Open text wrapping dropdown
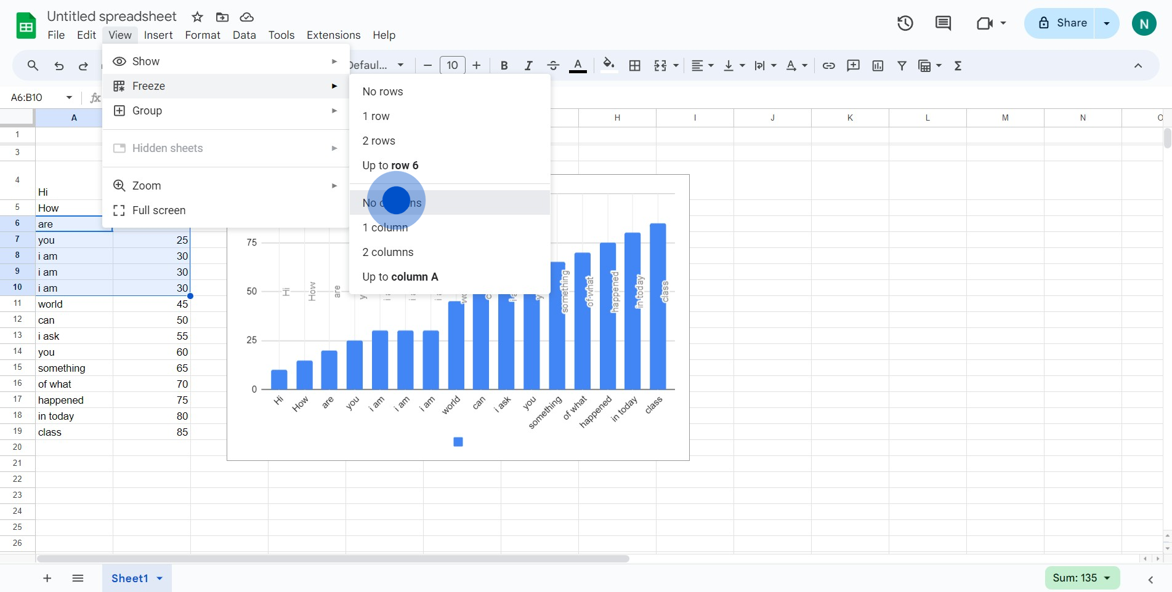 click(765, 66)
